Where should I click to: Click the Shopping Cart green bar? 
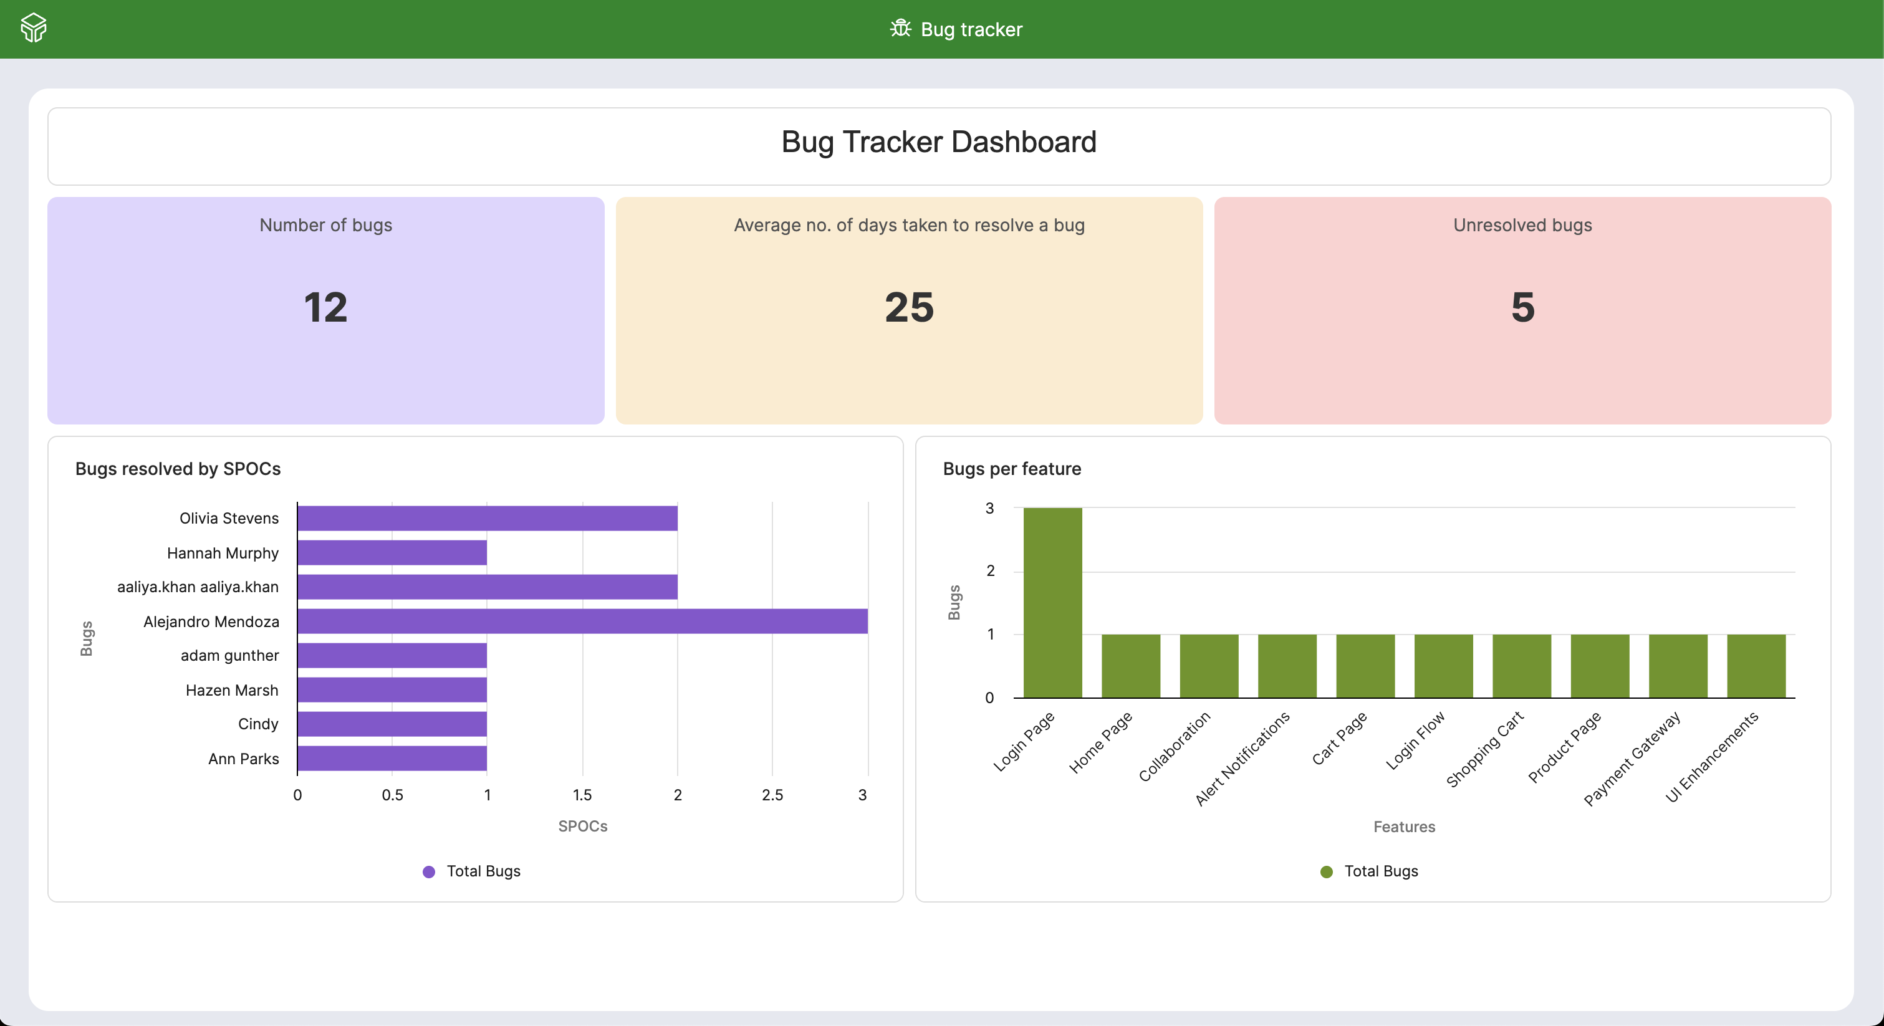[x=1521, y=666]
